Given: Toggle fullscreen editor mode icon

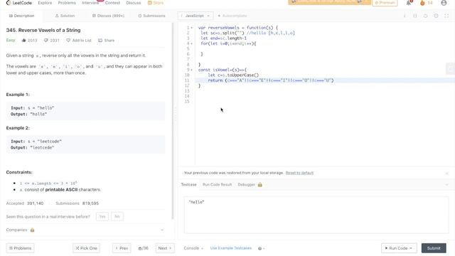Looking at the screenshot, I should (x=446, y=16).
